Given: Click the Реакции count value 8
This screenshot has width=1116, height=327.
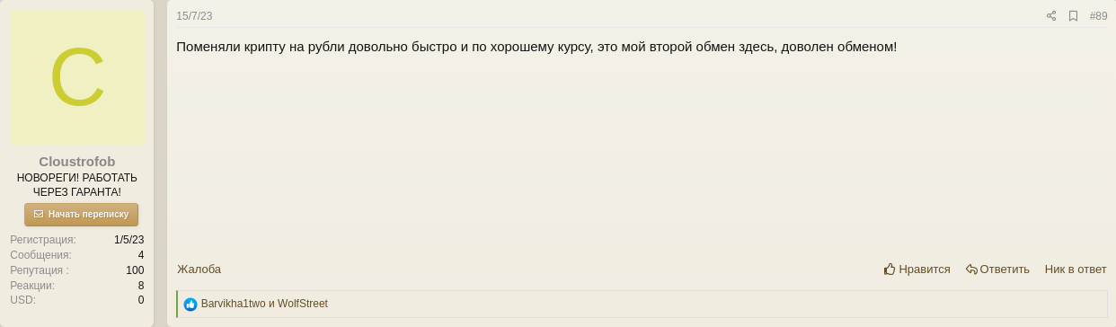Looking at the screenshot, I should click(141, 286).
